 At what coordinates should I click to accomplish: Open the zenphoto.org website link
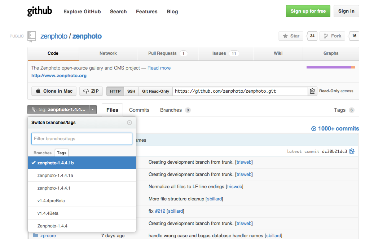pyautogui.click(x=59, y=76)
